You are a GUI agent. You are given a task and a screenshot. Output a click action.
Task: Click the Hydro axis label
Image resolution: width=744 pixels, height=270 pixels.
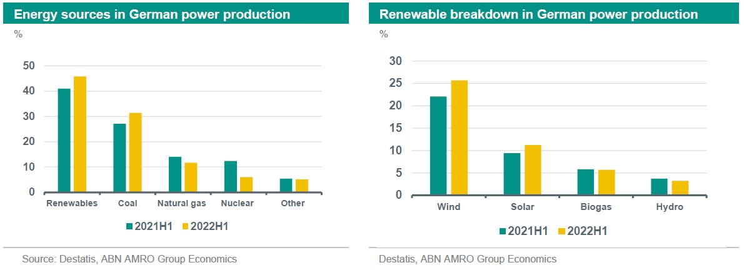670,207
